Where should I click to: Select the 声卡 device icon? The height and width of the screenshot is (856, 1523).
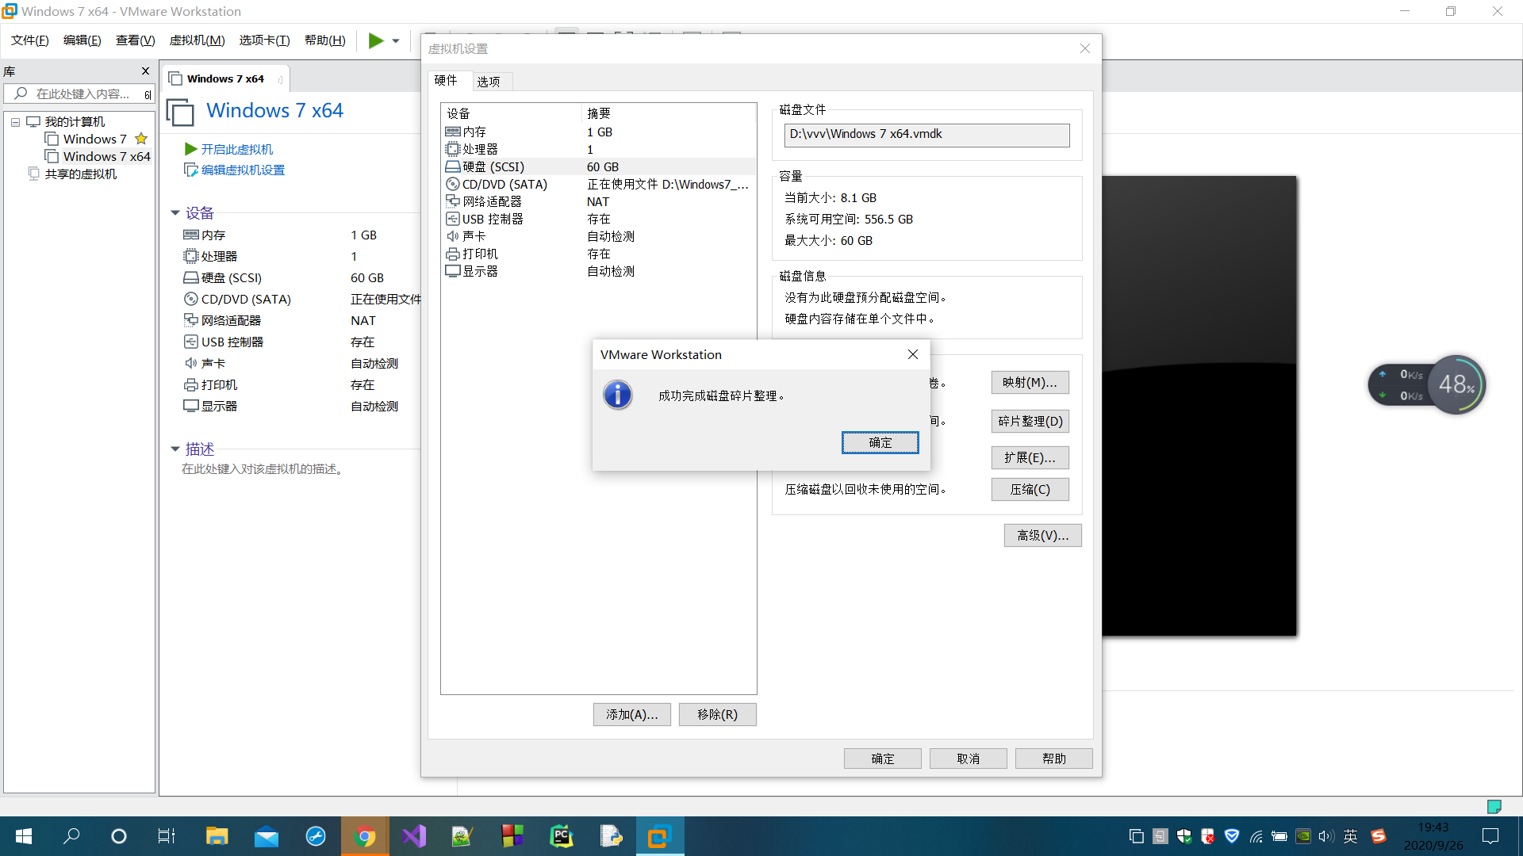pos(453,236)
